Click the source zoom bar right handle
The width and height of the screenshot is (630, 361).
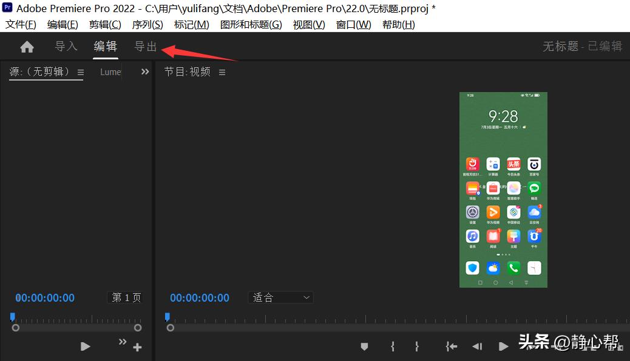coord(138,328)
